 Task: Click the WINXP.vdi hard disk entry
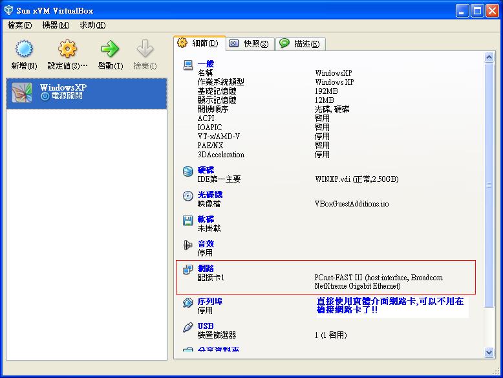[x=357, y=179]
